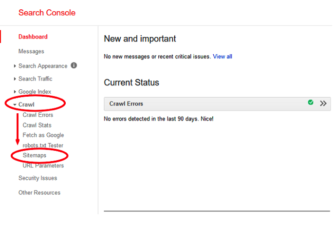Select Fetch as Google

(43, 135)
